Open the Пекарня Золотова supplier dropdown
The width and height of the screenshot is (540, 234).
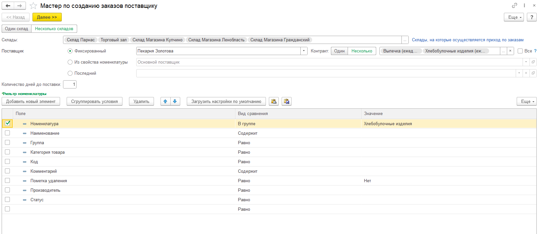[x=304, y=51]
